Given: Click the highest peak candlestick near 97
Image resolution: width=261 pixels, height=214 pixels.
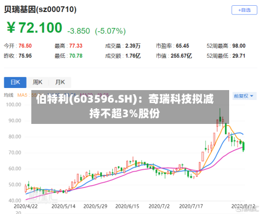Looking at the screenshot, I should (220, 117).
